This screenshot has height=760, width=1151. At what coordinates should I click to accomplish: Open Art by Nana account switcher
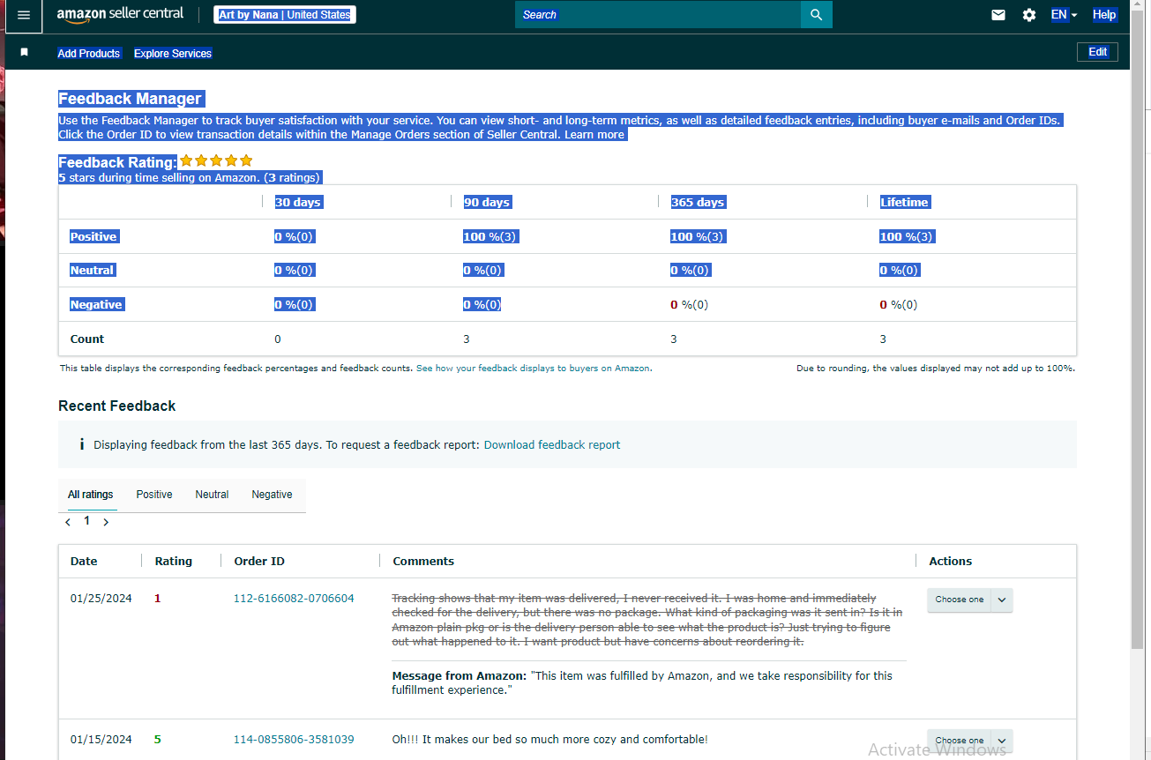[x=285, y=15]
